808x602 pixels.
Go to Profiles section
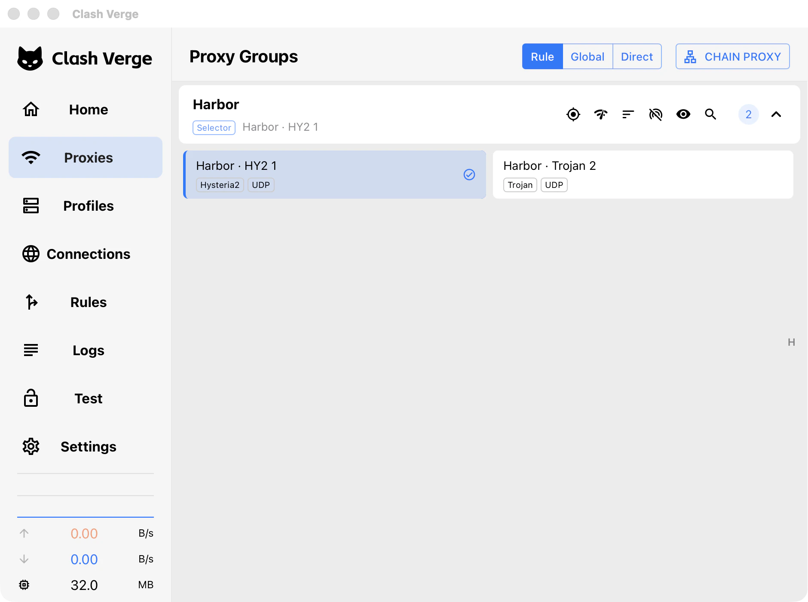(86, 206)
